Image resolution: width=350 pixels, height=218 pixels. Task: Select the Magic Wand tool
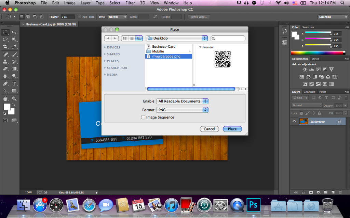click(14, 40)
